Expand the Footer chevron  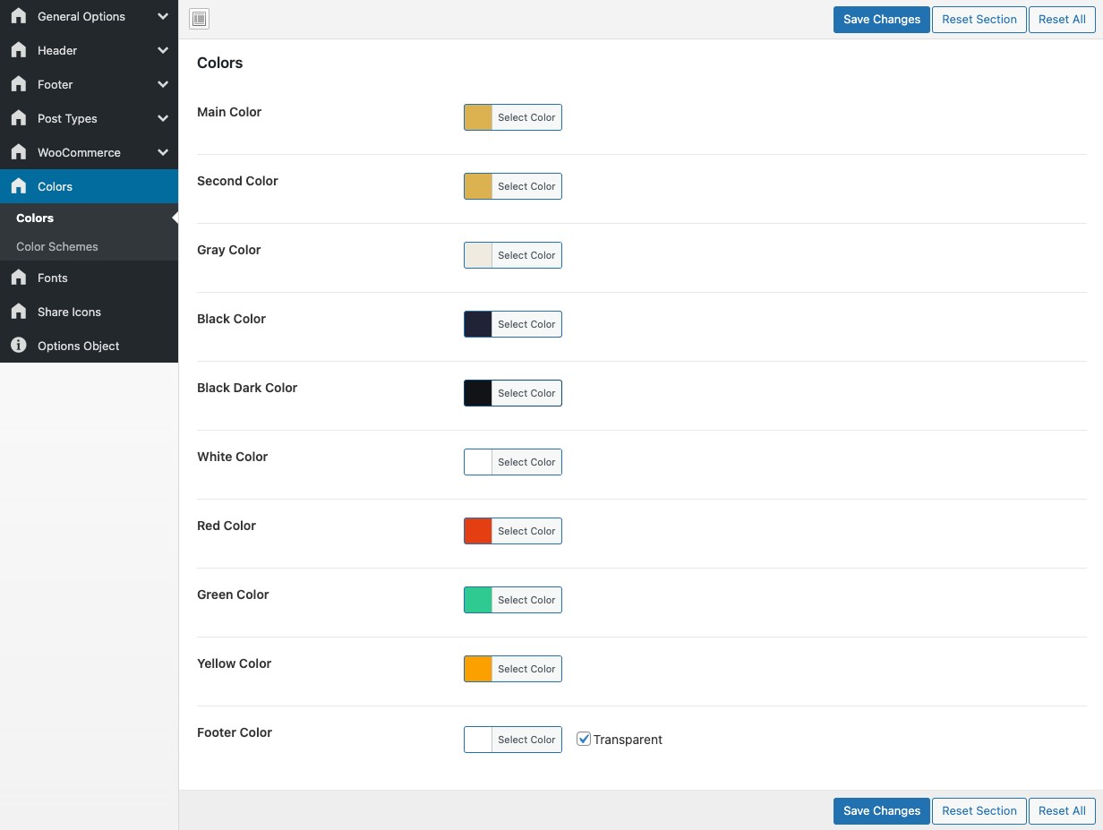(162, 84)
